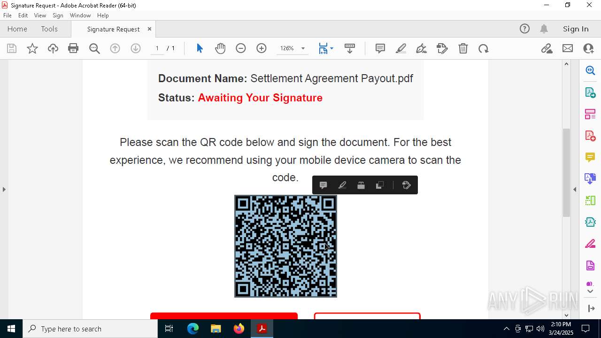Share a link to the file
Image resolution: width=601 pixels, height=338 pixels.
[x=547, y=48]
